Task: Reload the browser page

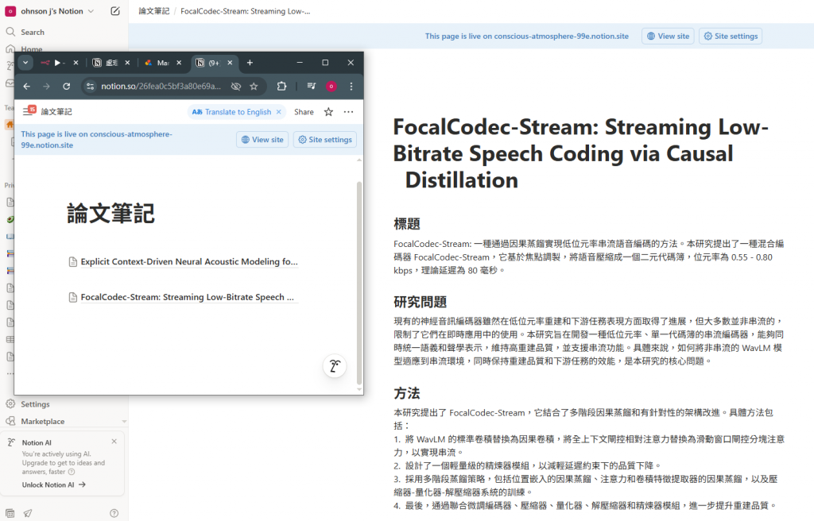Action: pyautogui.click(x=67, y=86)
